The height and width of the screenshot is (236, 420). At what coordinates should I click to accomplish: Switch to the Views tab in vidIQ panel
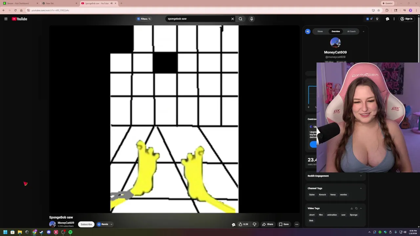(x=320, y=31)
